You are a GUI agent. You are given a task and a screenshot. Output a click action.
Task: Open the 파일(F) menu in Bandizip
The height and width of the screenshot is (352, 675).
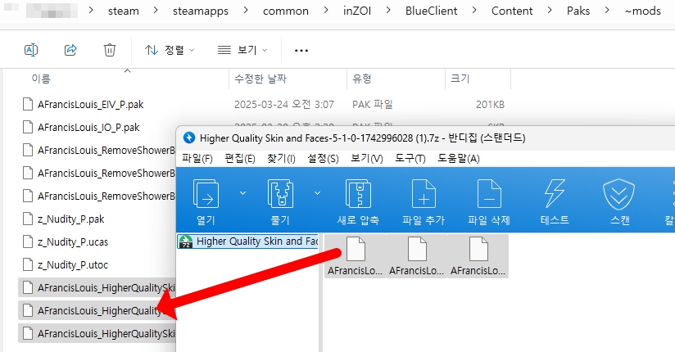pos(197,158)
